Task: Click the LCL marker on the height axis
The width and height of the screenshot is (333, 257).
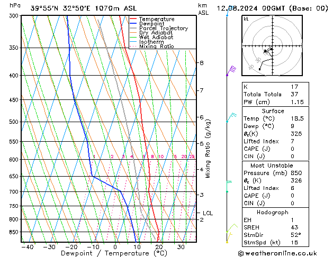Action: [208, 213]
